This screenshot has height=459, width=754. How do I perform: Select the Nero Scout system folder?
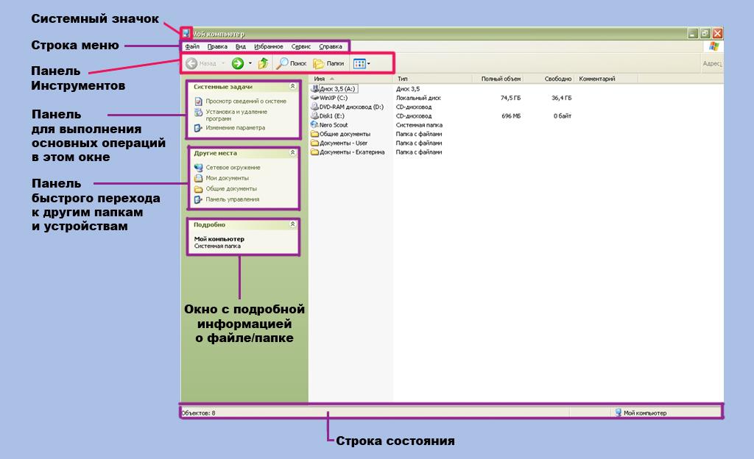point(333,125)
